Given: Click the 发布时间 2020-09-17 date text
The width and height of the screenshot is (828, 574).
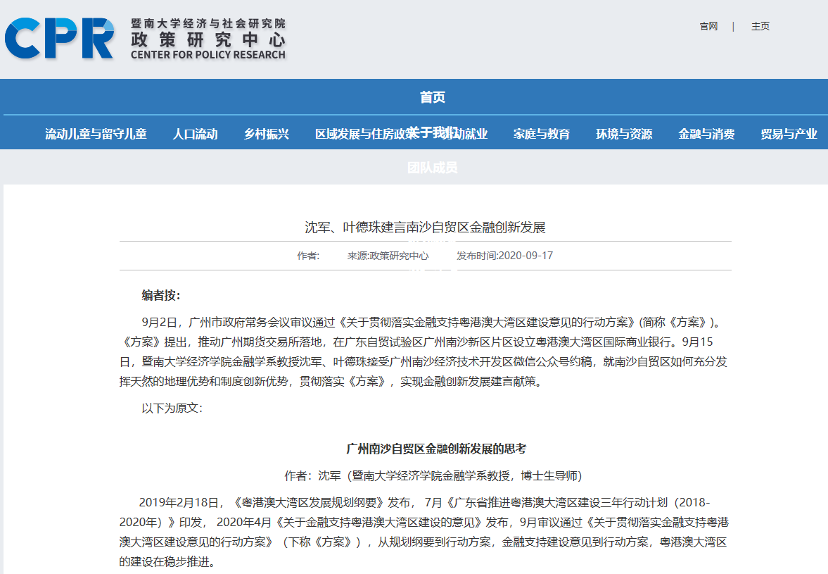Looking at the screenshot, I should 504,256.
